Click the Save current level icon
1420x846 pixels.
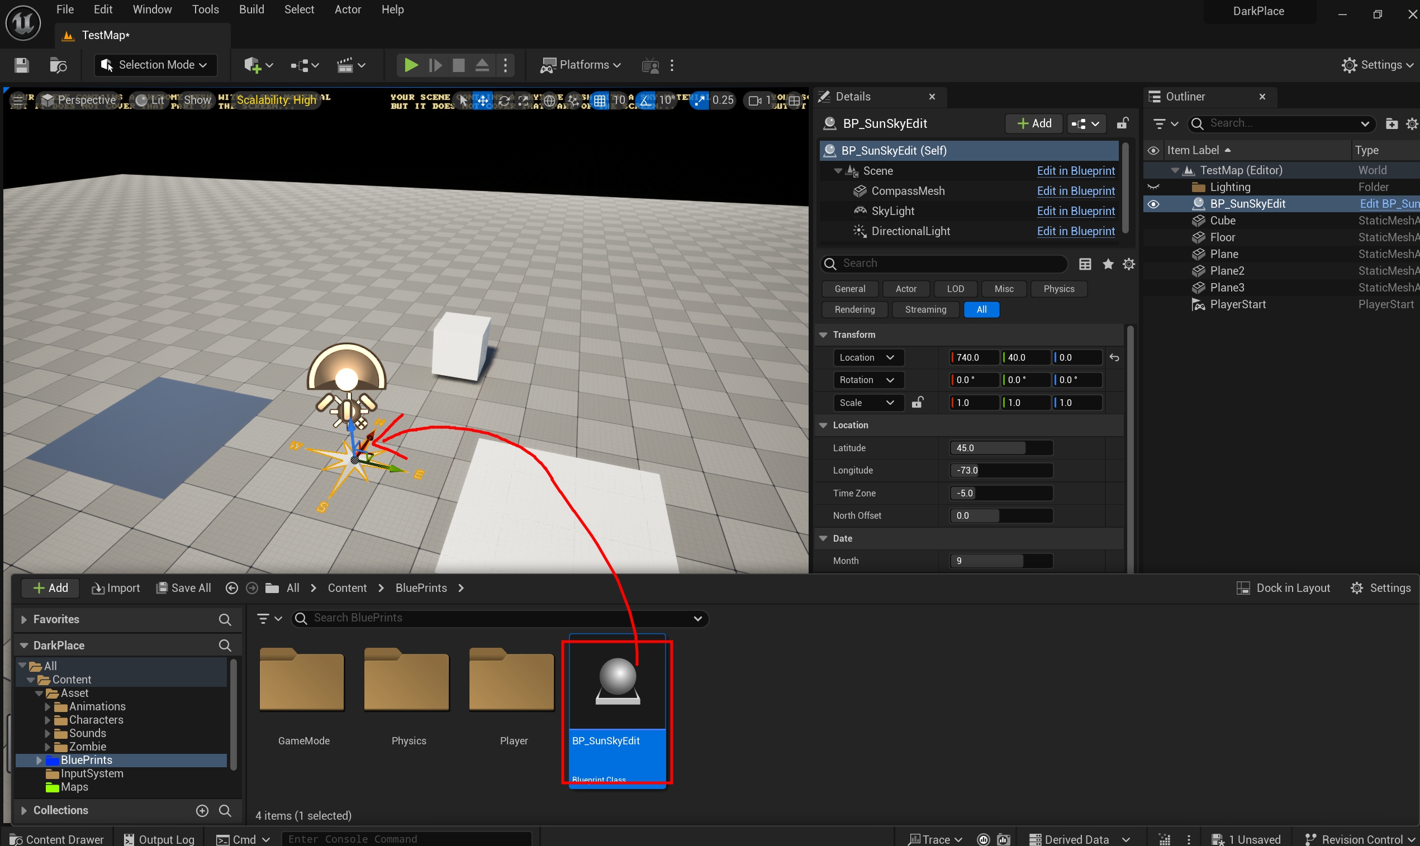click(x=22, y=65)
